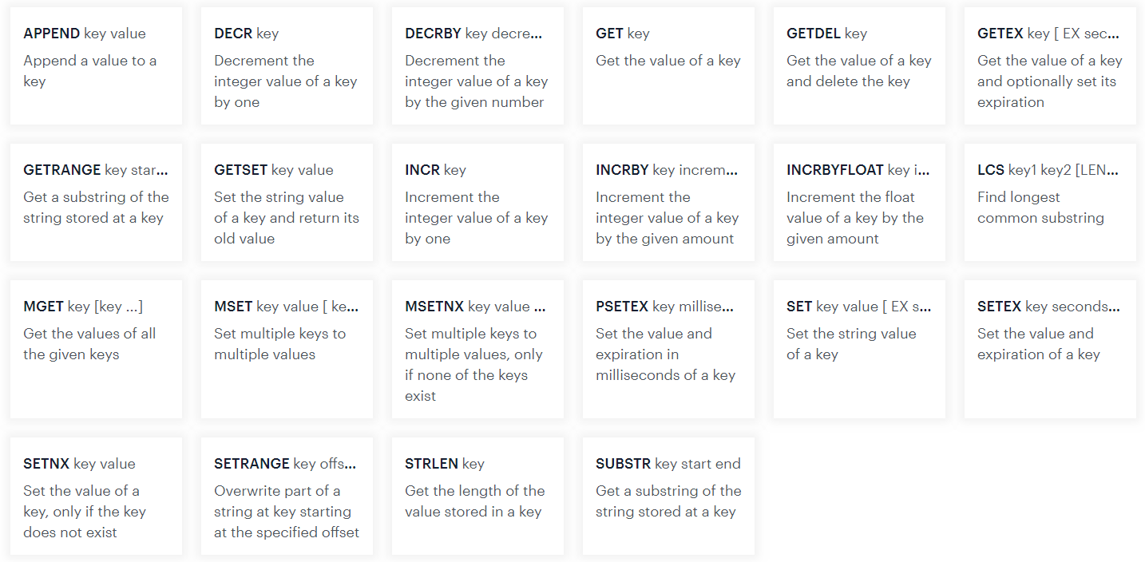Click the GETSET key value card
1145x562 pixels.
coord(287,202)
